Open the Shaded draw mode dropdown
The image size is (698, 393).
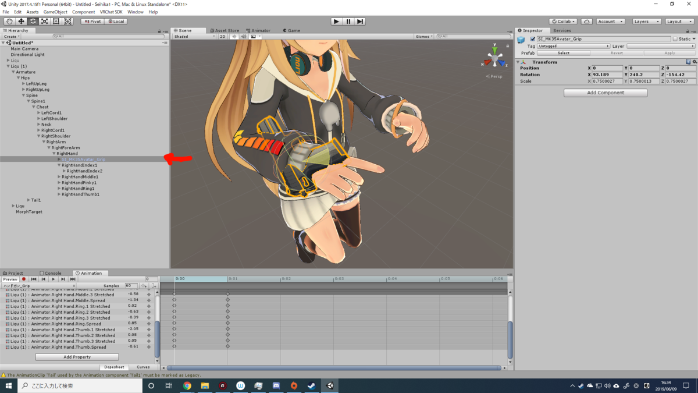(194, 37)
